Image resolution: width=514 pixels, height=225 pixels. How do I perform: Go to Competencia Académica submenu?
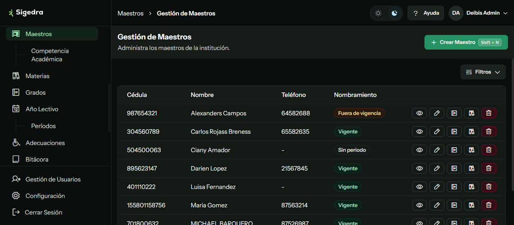coord(50,55)
